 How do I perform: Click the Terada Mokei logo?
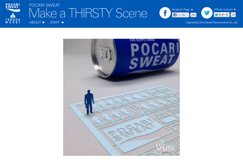[x=13, y=18]
